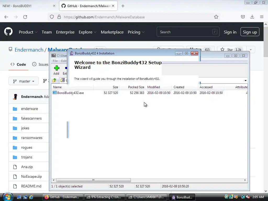268x201 pixels.
Task: Click the Sign up button
Action: point(250,32)
